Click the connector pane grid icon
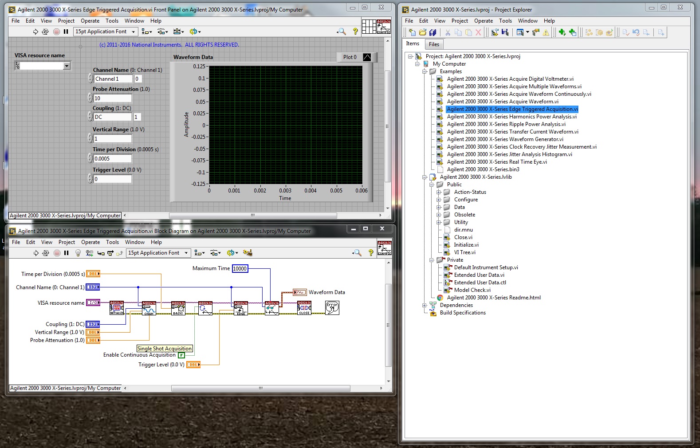Image resolution: width=700 pixels, height=448 pixels. (369, 27)
